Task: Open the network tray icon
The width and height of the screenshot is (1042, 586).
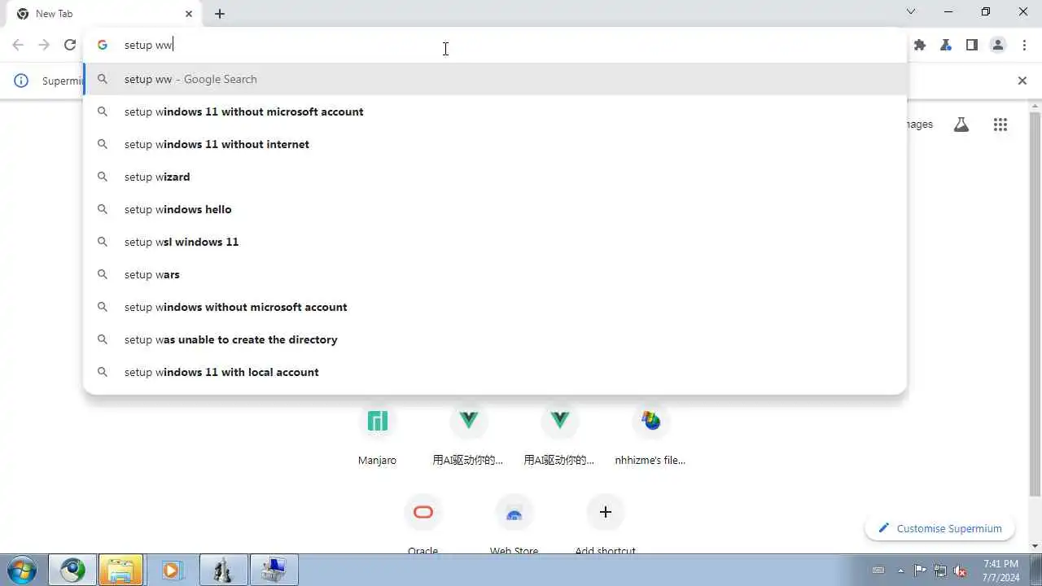Action: 940,571
